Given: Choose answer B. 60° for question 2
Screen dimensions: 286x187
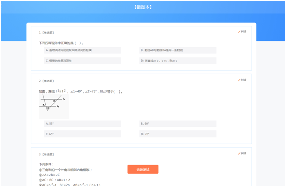Looking at the screenshot, I should click(177, 124).
